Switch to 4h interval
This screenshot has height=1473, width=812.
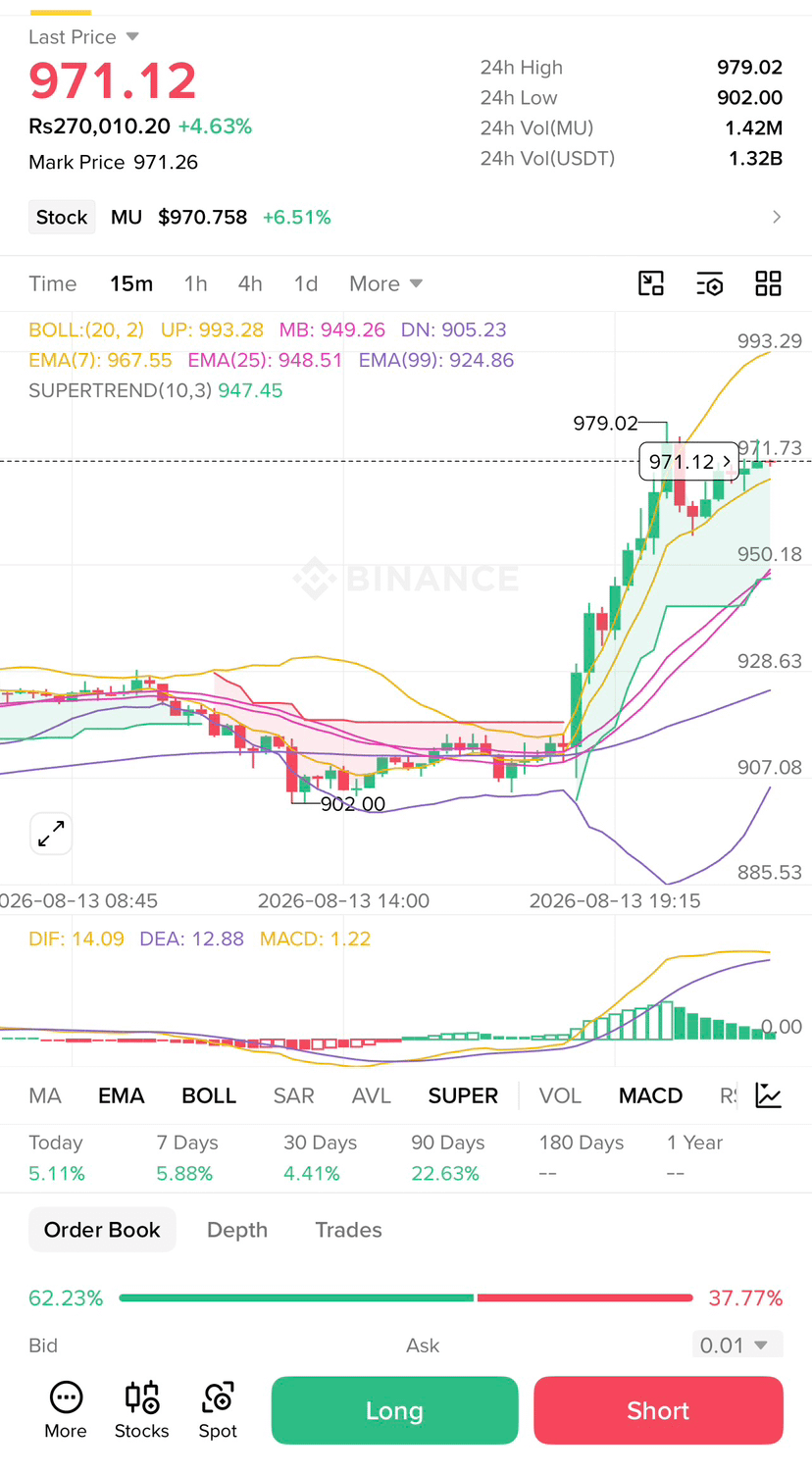tap(250, 283)
